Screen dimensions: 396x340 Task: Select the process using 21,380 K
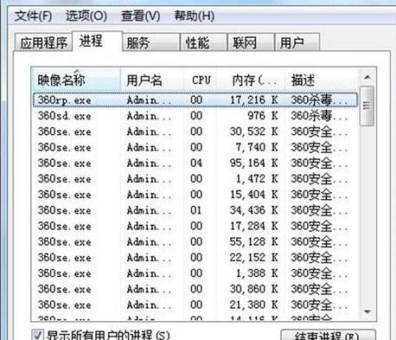[195, 305]
